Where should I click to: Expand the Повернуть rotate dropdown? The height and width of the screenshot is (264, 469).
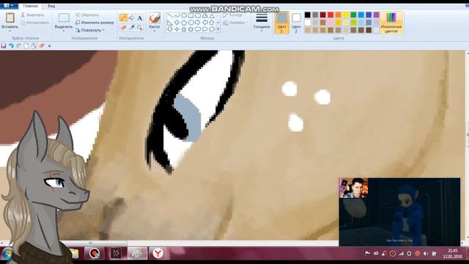point(103,30)
